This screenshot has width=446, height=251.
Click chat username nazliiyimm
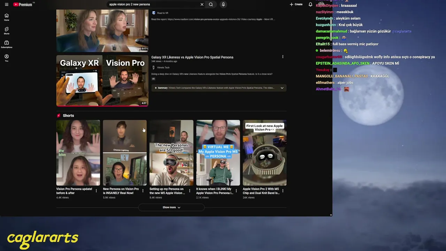(x=325, y=12)
